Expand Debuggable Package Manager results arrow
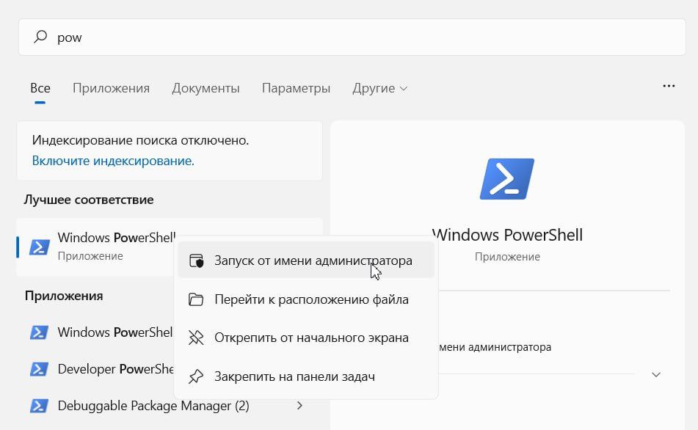Image resolution: width=698 pixels, height=430 pixels. tap(299, 405)
